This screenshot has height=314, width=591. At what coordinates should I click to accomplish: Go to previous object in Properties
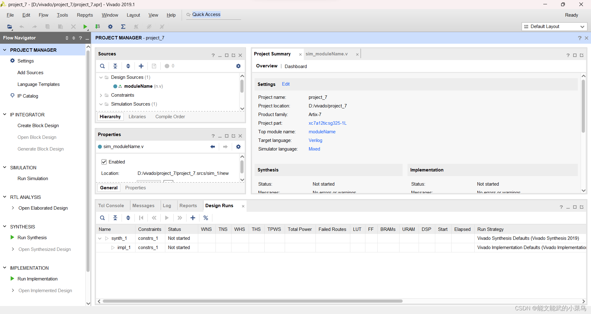[x=212, y=147]
